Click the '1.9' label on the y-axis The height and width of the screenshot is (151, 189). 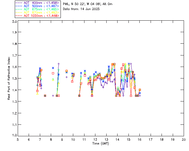click(x=14, y=32)
